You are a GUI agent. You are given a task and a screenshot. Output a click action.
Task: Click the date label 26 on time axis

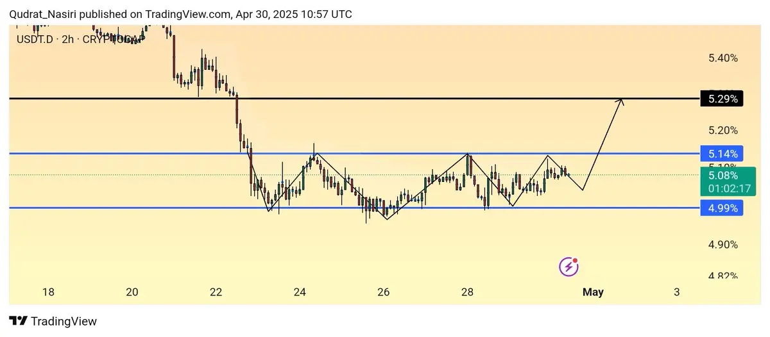[x=384, y=292]
